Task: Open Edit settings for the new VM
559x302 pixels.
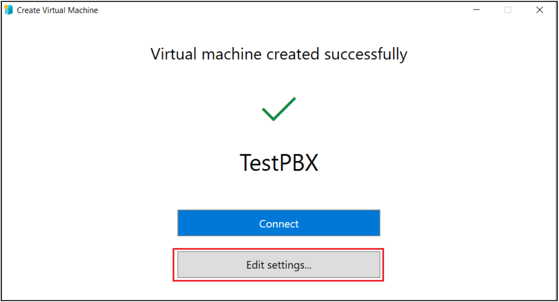Action: click(x=279, y=265)
